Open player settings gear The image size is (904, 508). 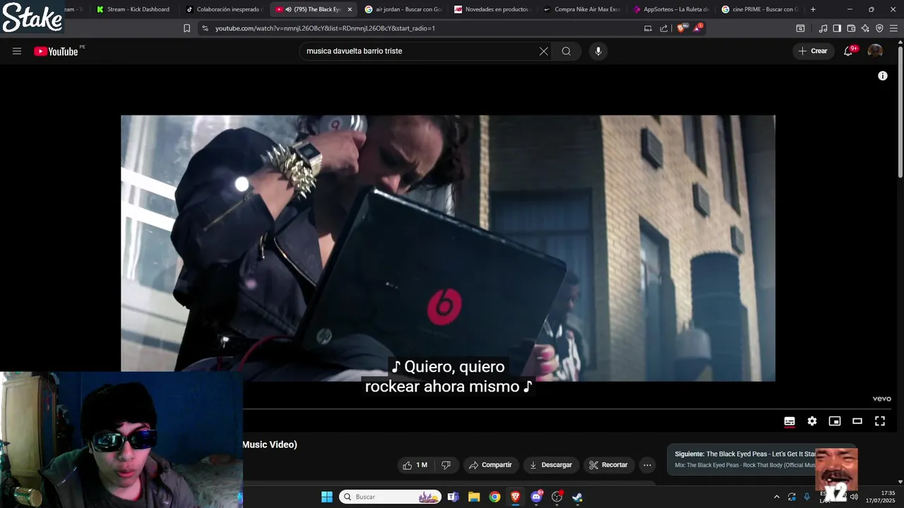point(812,421)
